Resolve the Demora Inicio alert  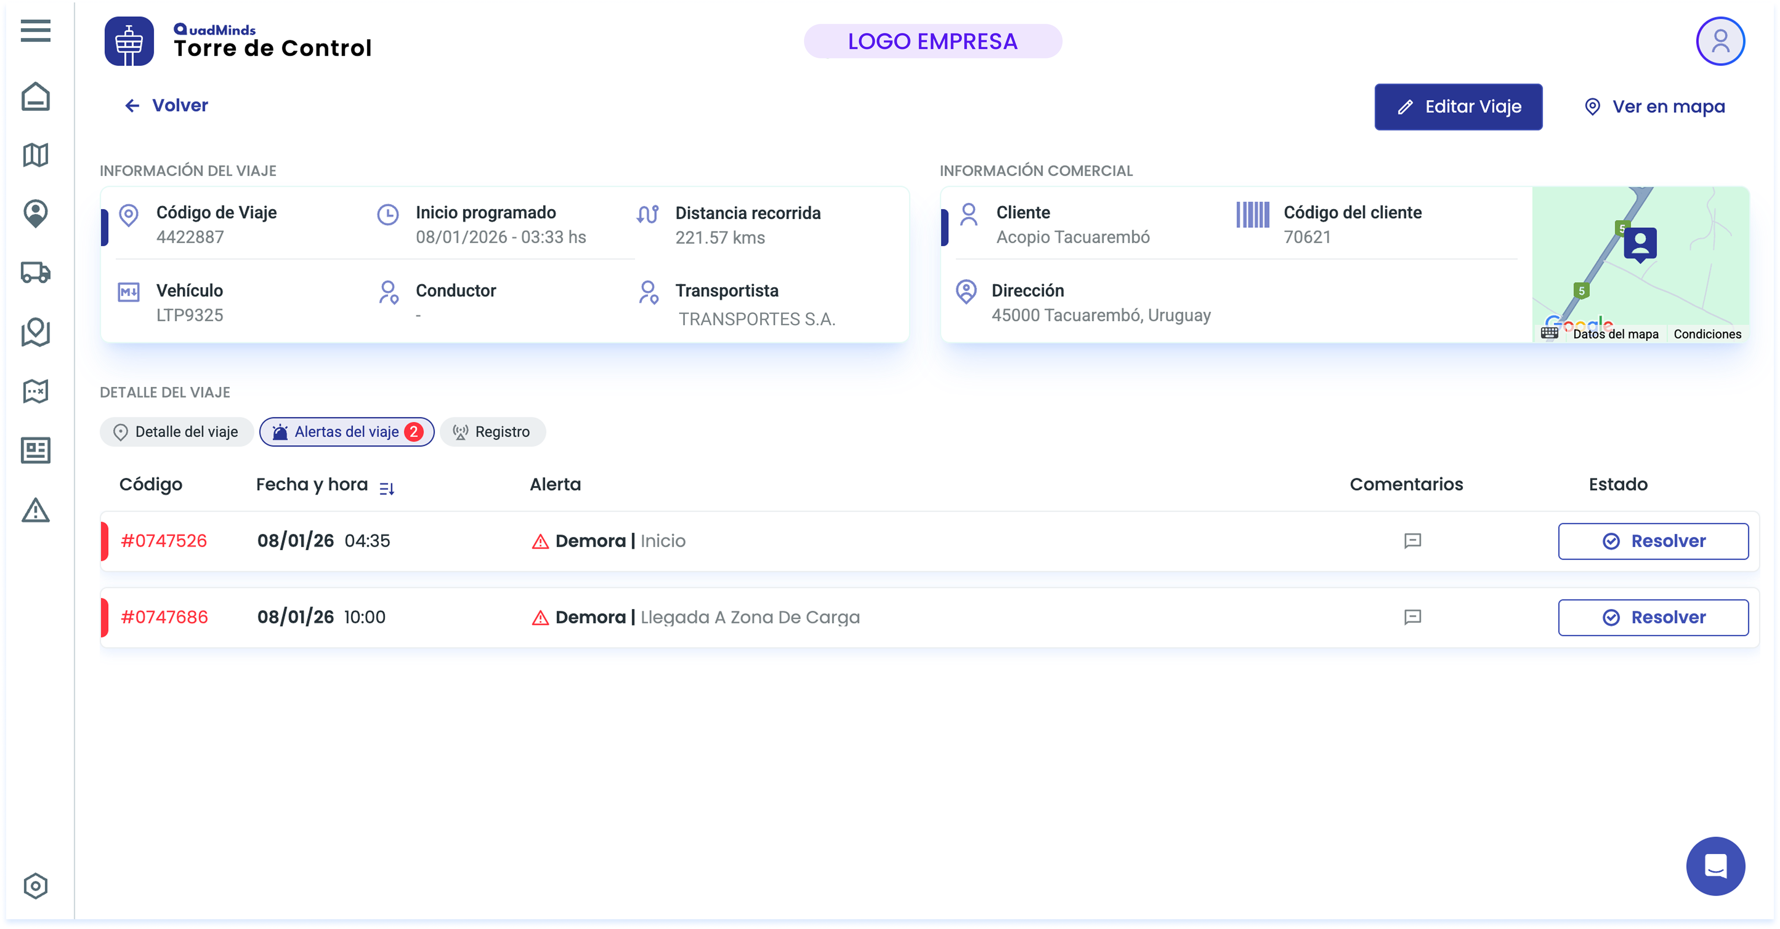click(1653, 541)
